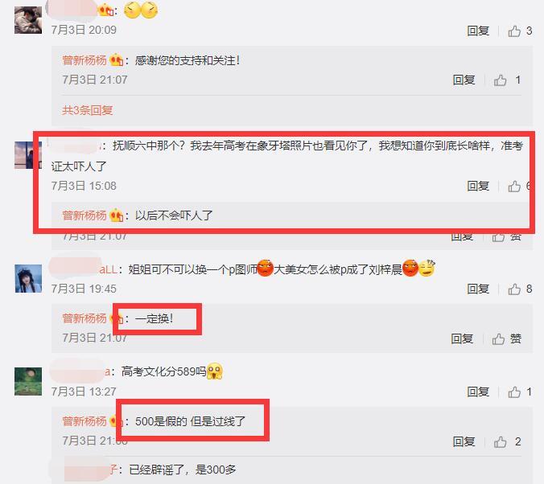
Task: Open avatar of the p图师 commenter
Action: 28,278
